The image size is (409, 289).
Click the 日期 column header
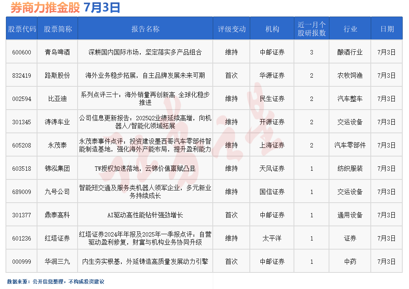pyautogui.click(x=387, y=29)
